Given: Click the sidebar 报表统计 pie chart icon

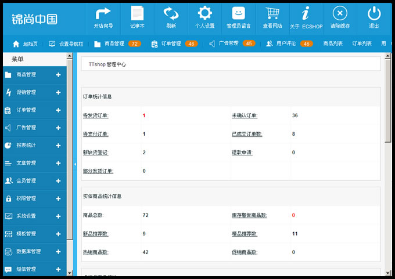Looking at the screenshot, I should [8, 146].
